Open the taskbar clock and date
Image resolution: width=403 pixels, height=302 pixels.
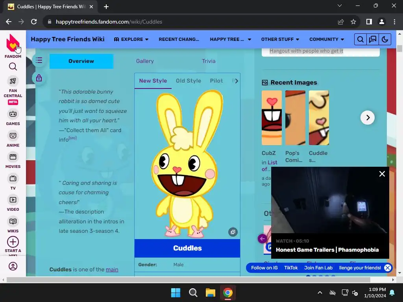375,293
